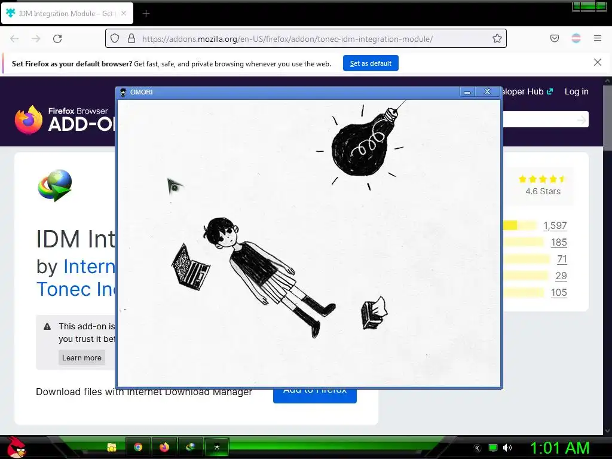Switch to Chrome from the taskbar
Screen dimensions: 612x459
coord(138,447)
